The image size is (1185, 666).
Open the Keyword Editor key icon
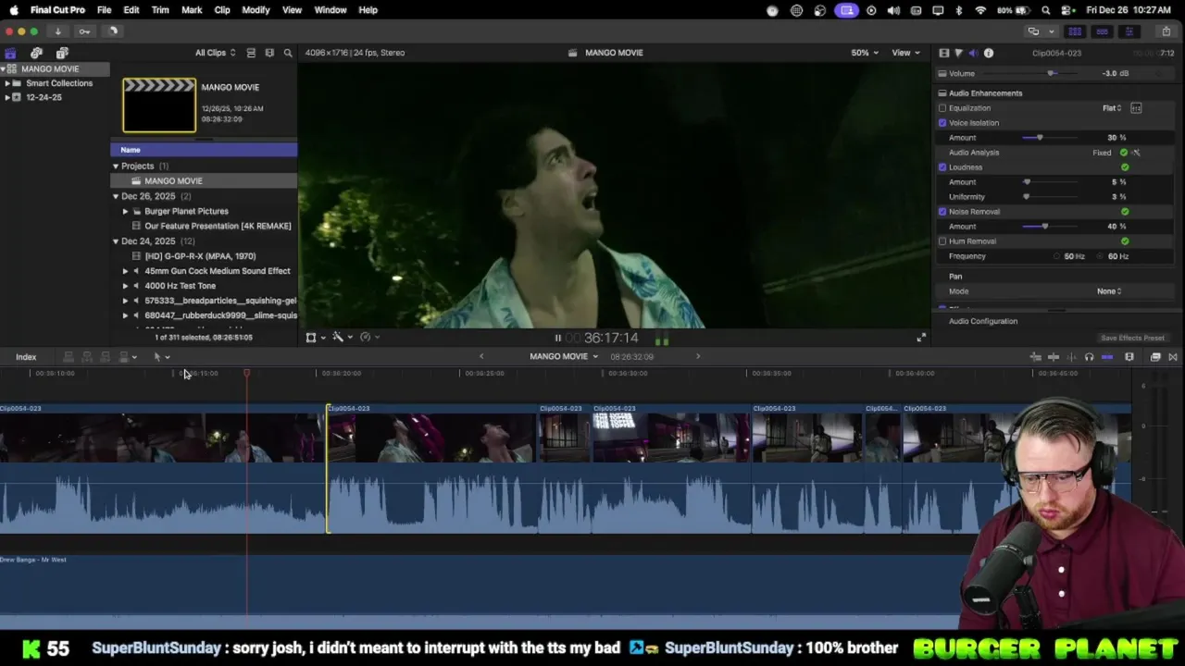click(x=84, y=31)
